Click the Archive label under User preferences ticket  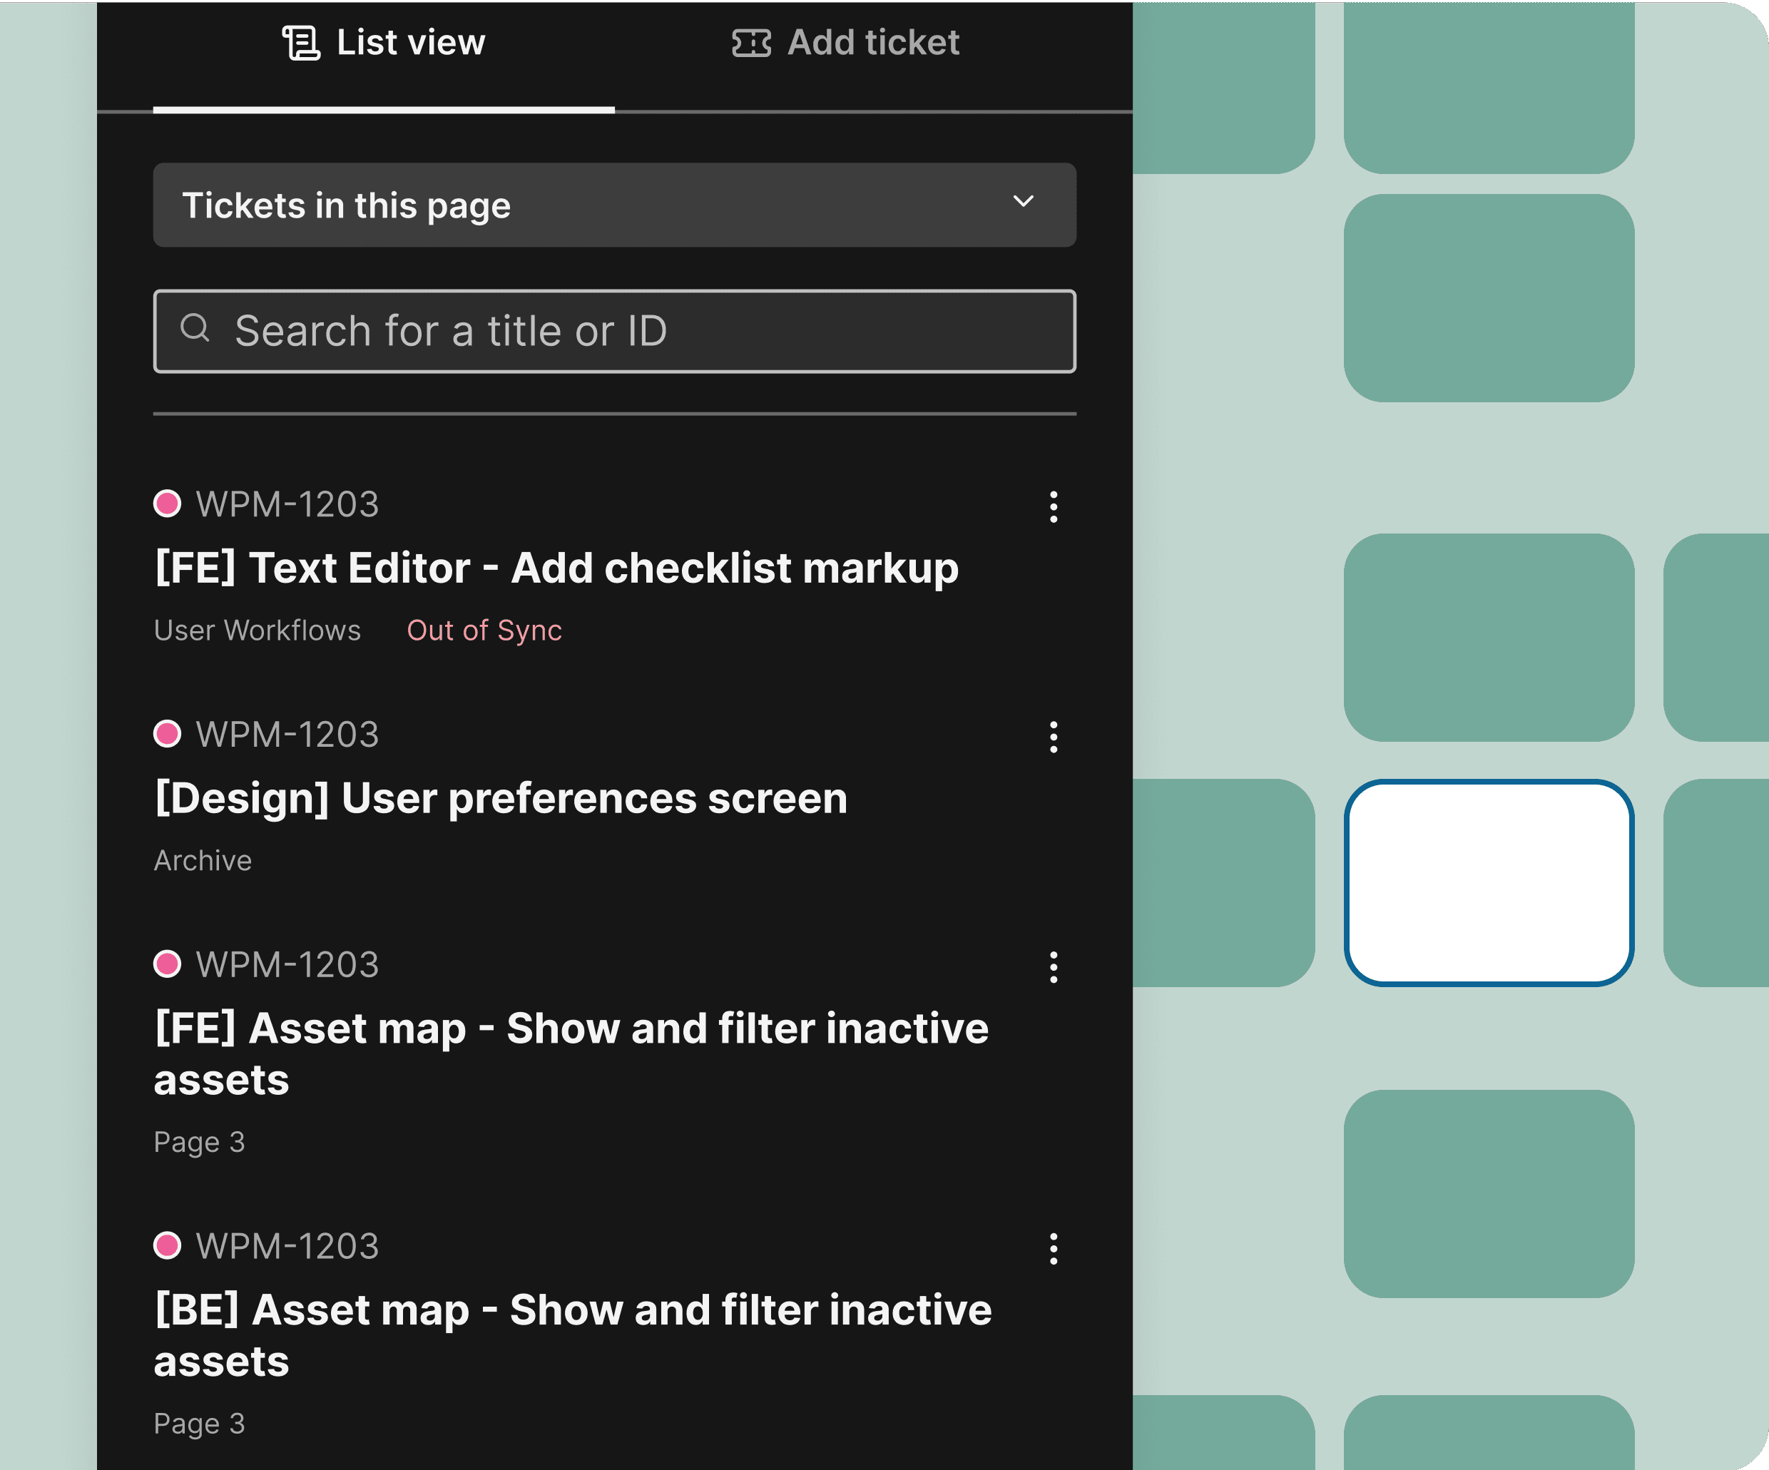[203, 860]
